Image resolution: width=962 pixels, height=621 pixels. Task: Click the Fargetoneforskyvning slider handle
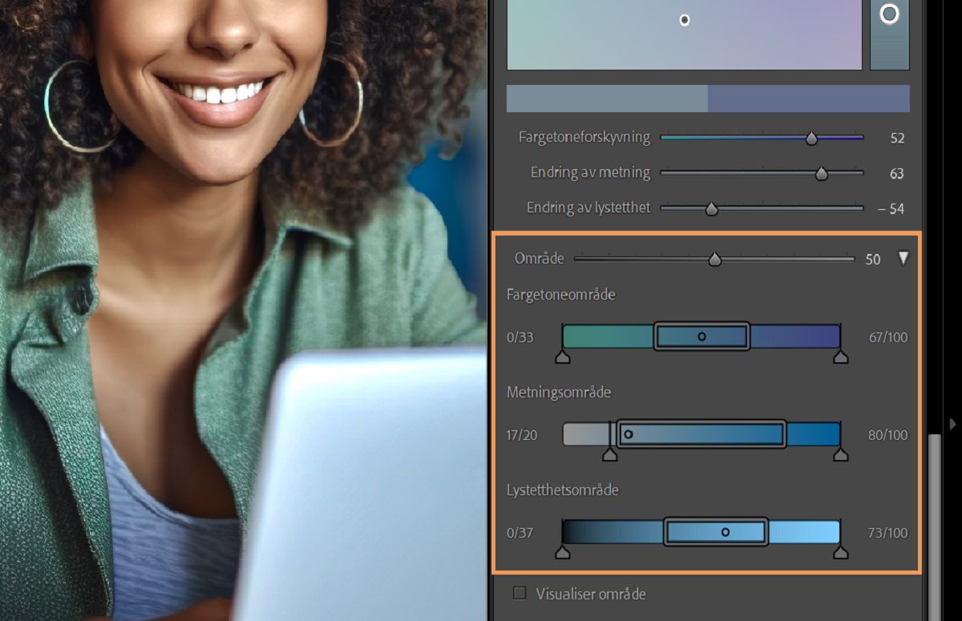tap(811, 139)
